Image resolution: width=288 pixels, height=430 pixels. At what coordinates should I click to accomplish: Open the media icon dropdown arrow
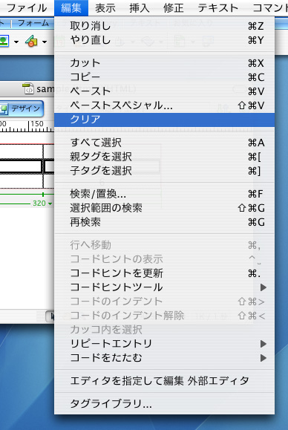click(x=44, y=42)
